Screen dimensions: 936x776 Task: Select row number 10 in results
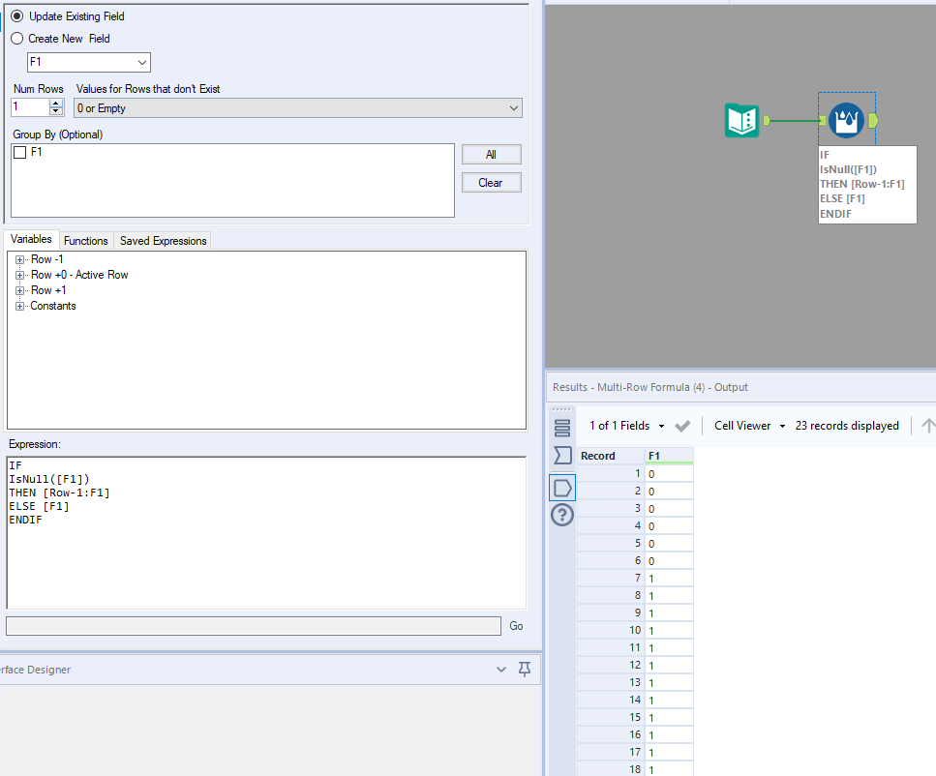[611, 630]
